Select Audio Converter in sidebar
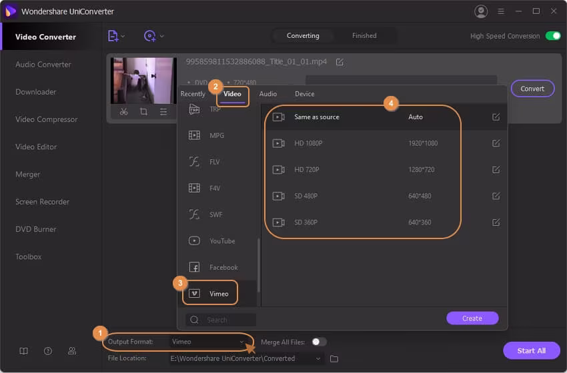This screenshot has width=567, height=373. (43, 64)
